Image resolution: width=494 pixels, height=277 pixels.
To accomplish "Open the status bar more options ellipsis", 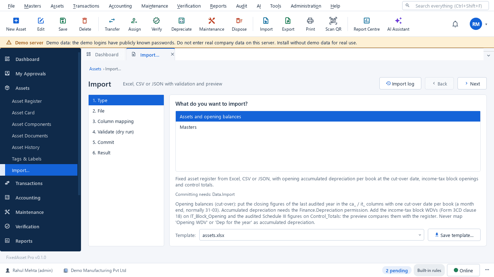I will pyautogui.click(x=487, y=270).
